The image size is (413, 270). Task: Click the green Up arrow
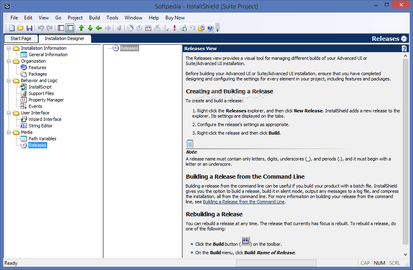click(81, 28)
